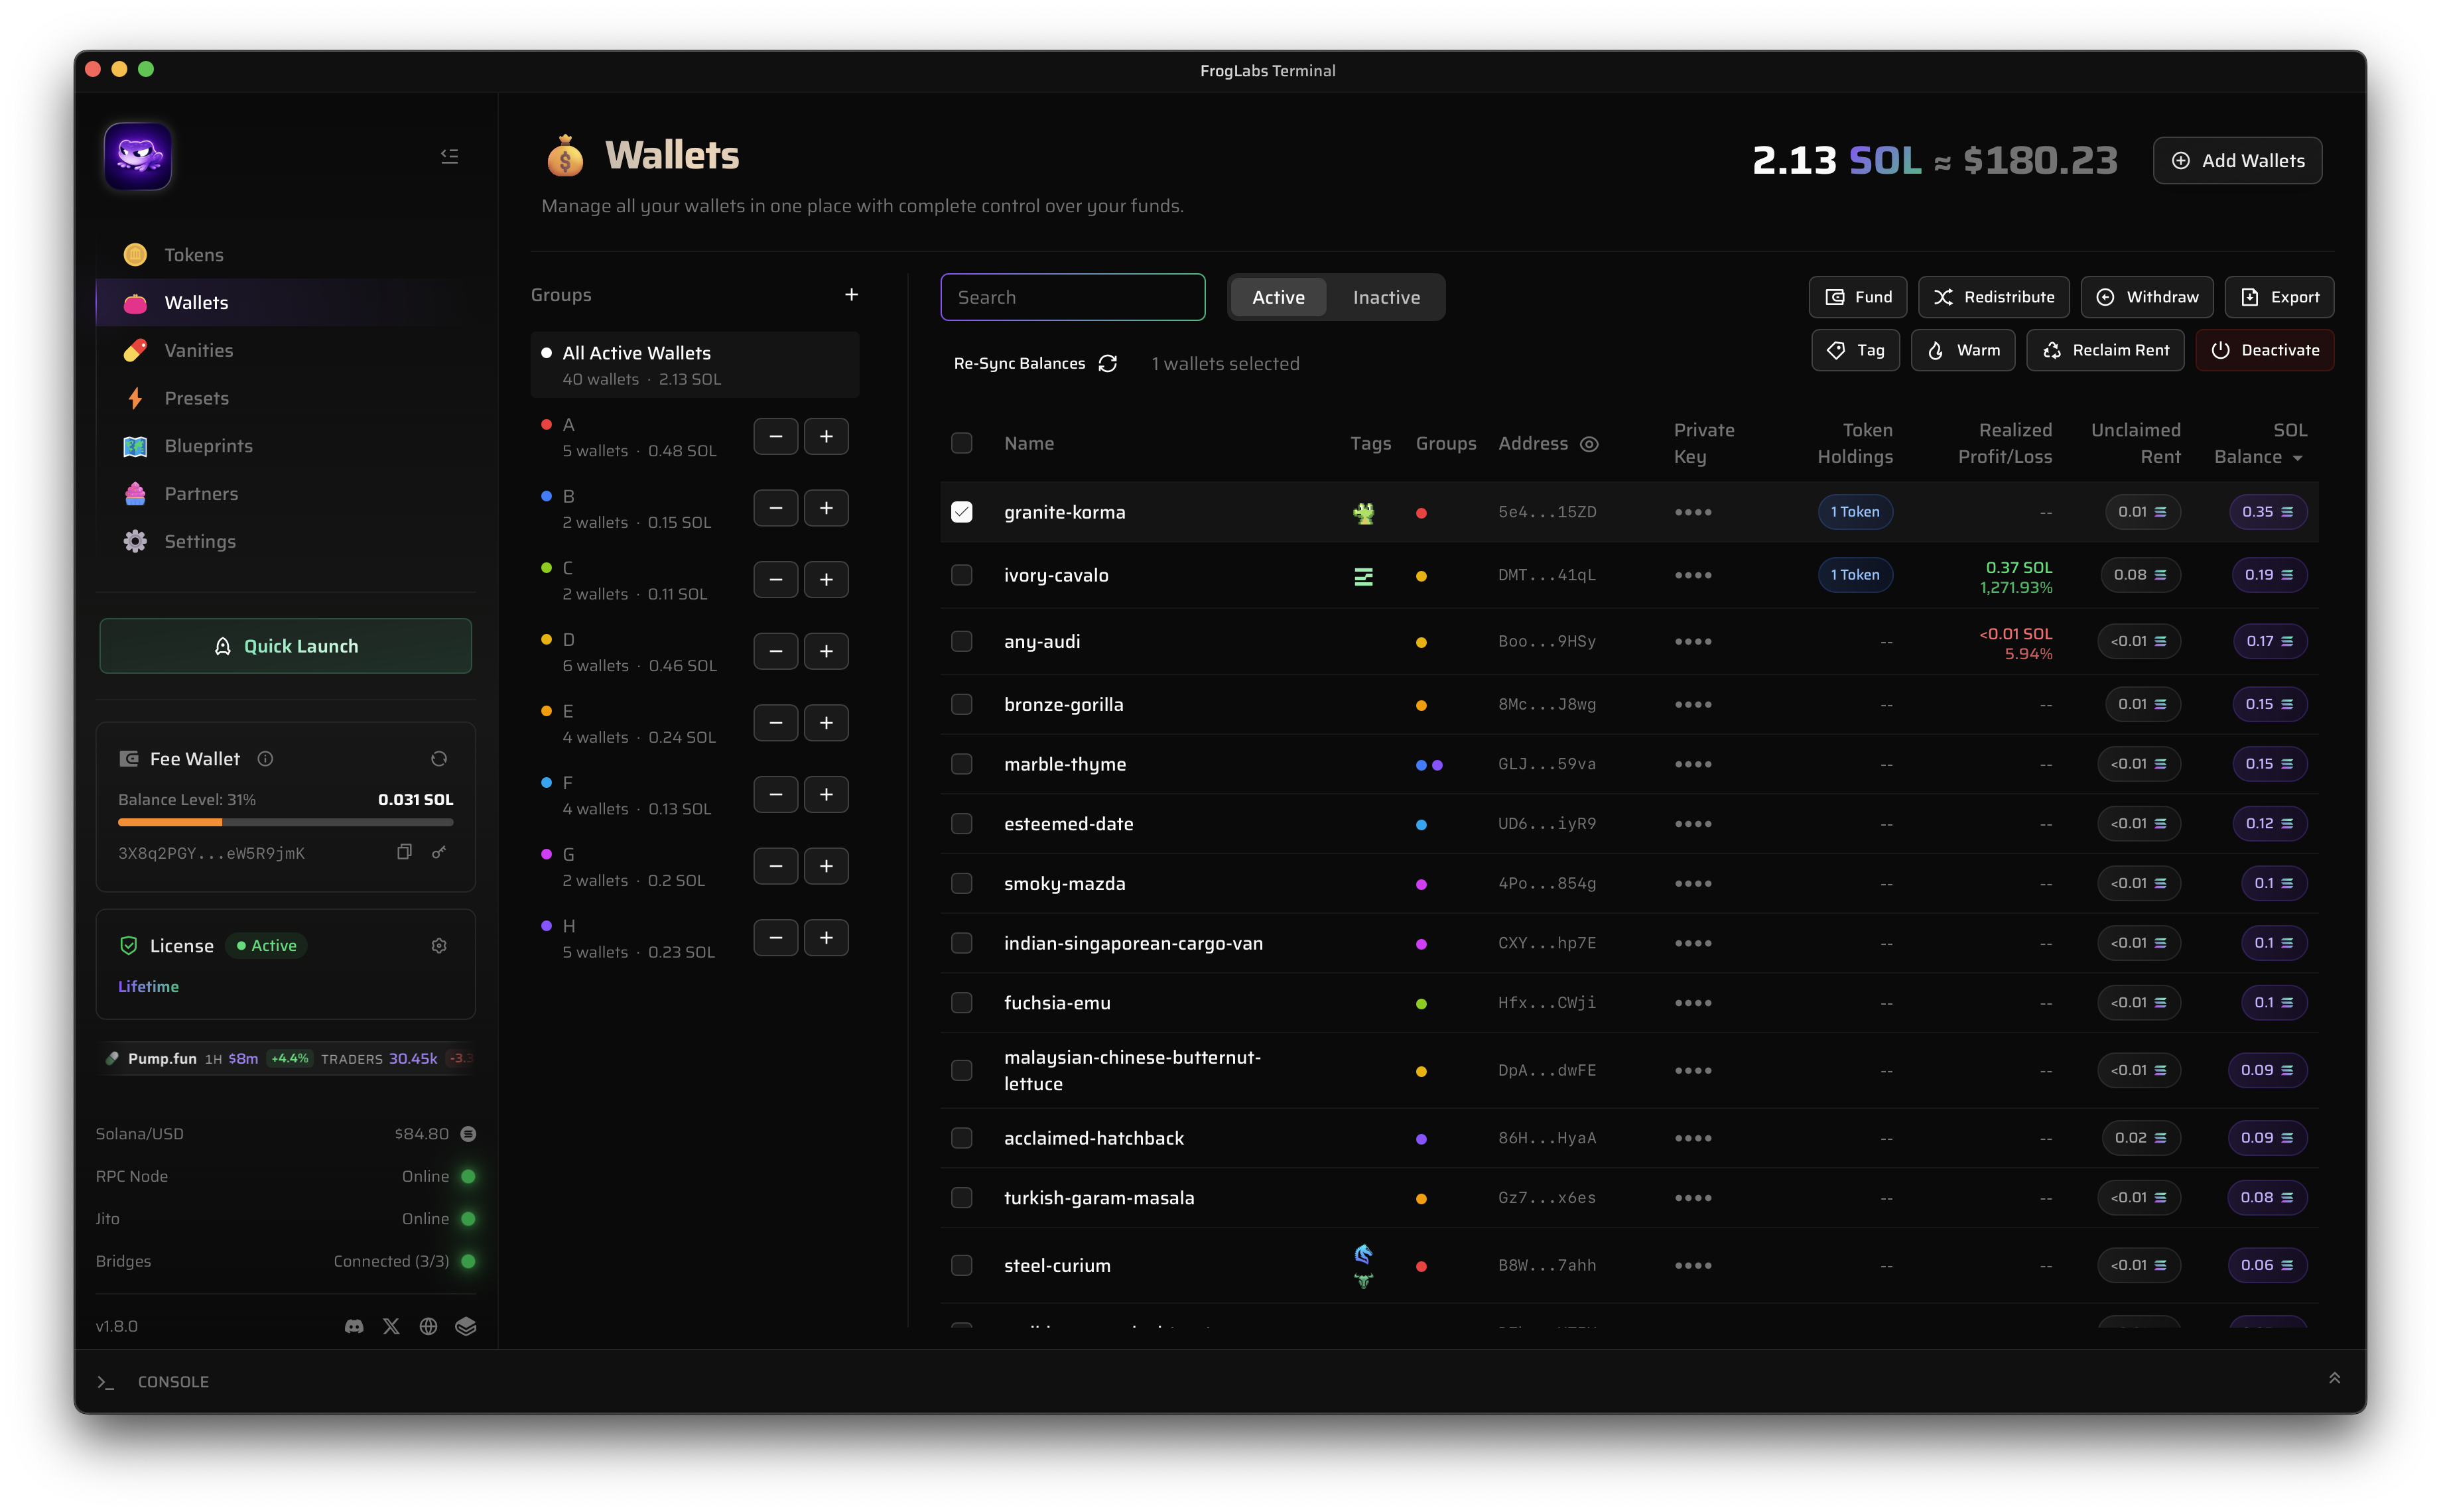Remove wallets from group G with minus
Image resolution: width=2441 pixels, height=1512 pixels.
(775, 867)
